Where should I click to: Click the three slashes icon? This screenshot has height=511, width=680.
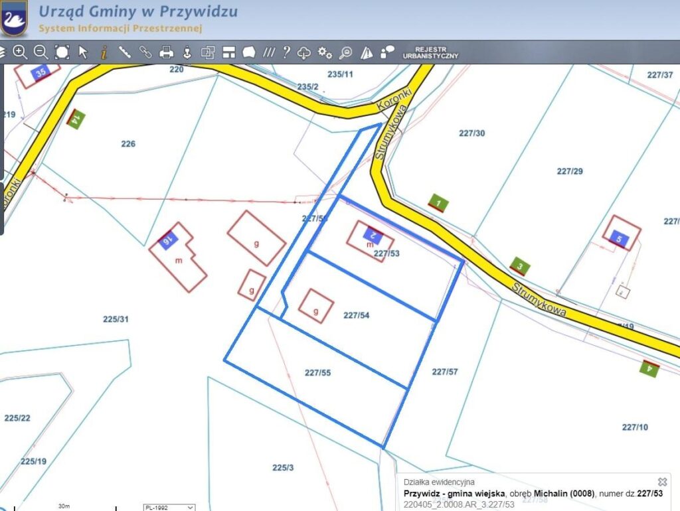[269, 52]
